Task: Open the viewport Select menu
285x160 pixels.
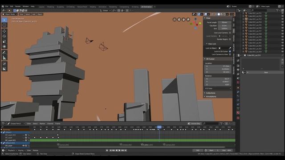Action: pyautogui.click(x=28, y=14)
